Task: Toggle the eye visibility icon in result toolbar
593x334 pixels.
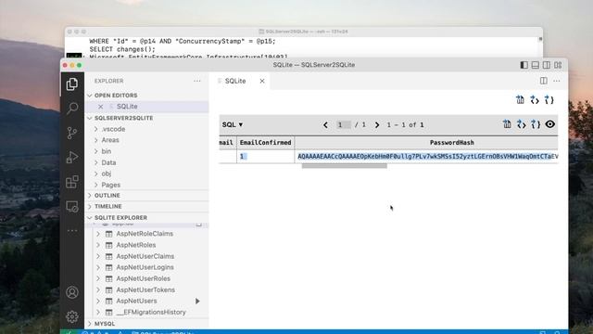Action: (x=550, y=124)
